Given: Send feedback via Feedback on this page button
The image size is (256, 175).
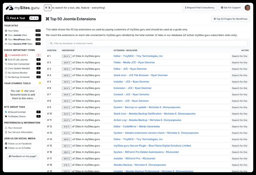Looking at the screenshot, I should (x=22, y=156).
